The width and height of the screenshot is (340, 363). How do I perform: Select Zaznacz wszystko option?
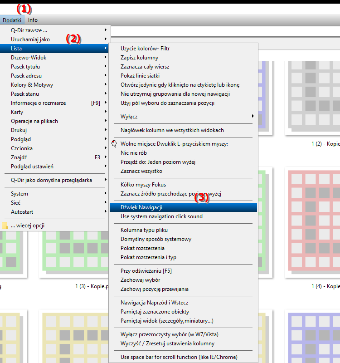[x=183, y=171]
